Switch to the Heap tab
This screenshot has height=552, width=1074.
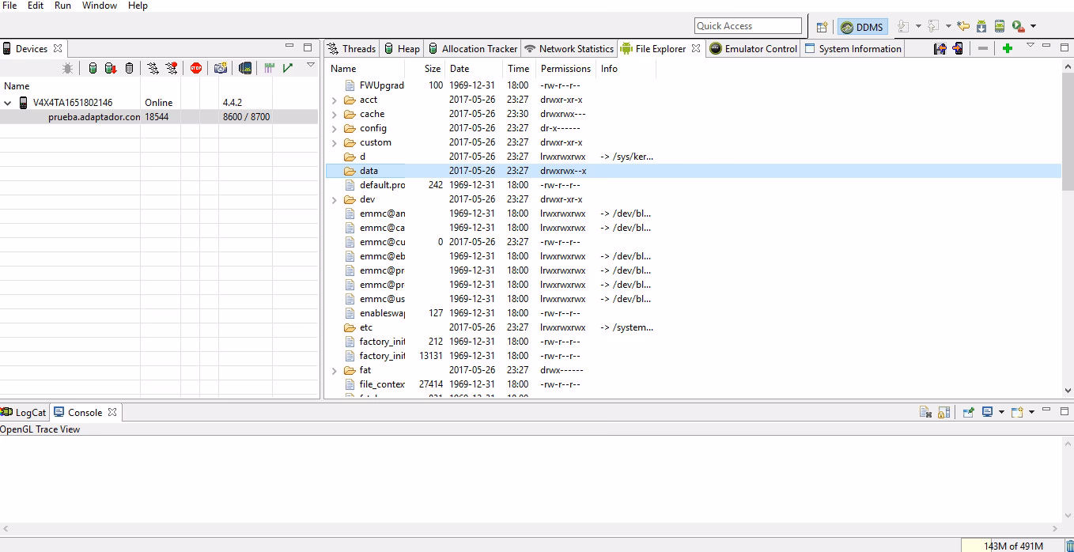click(x=402, y=48)
